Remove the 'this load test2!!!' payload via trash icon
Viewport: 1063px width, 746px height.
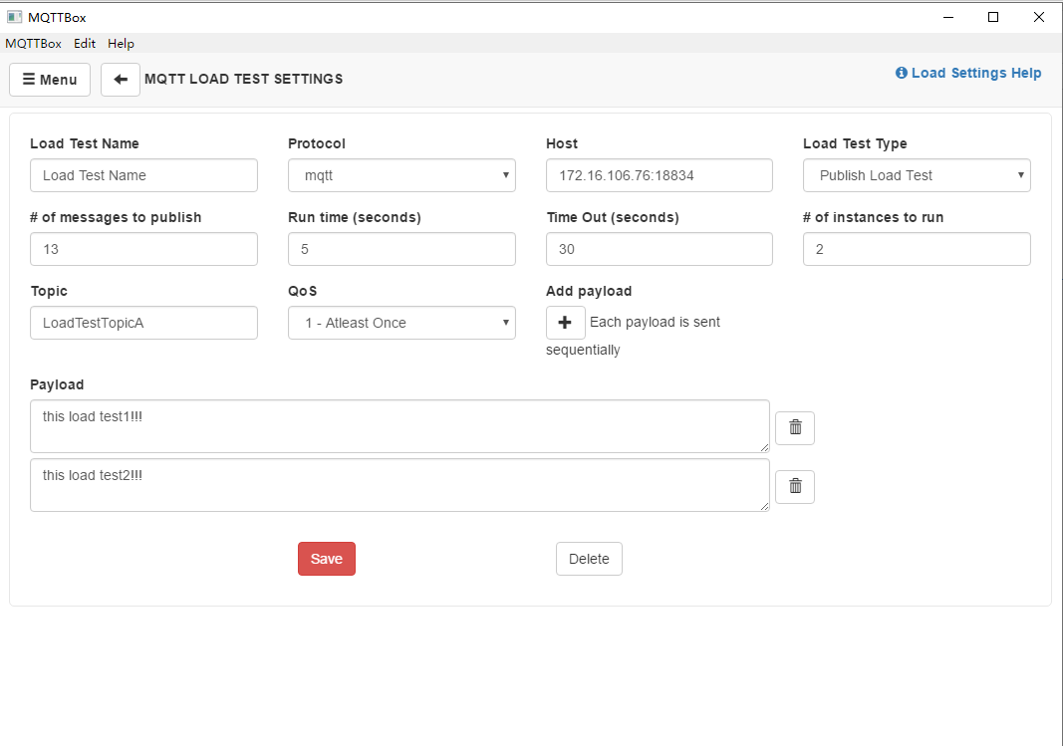tap(795, 486)
